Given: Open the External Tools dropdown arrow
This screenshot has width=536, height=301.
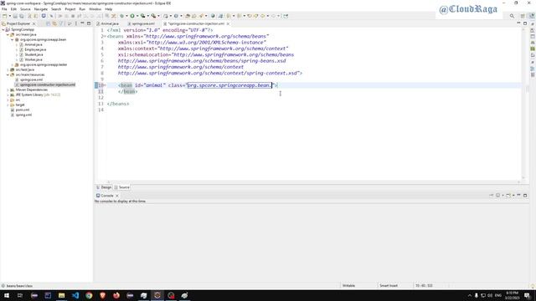Looking at the screenshot, I should pos(158,16).
